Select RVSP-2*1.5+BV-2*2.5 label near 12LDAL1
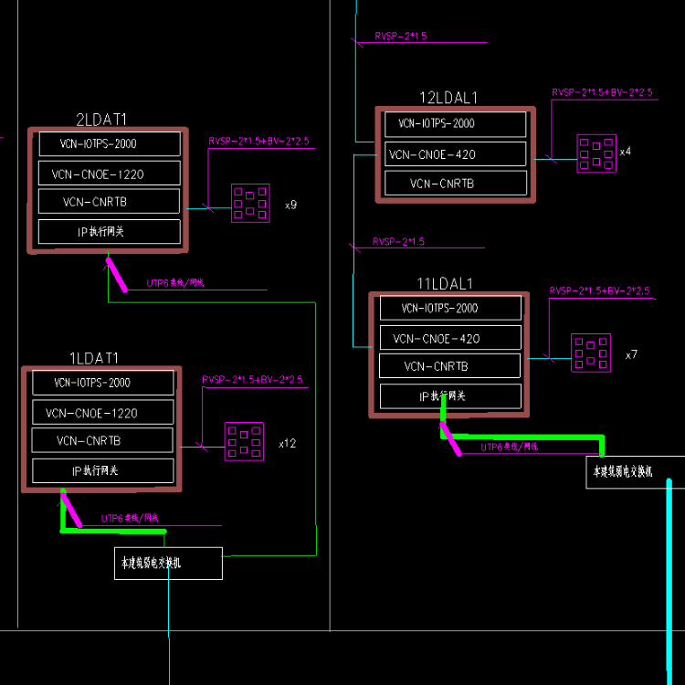 tap(602, 92)
